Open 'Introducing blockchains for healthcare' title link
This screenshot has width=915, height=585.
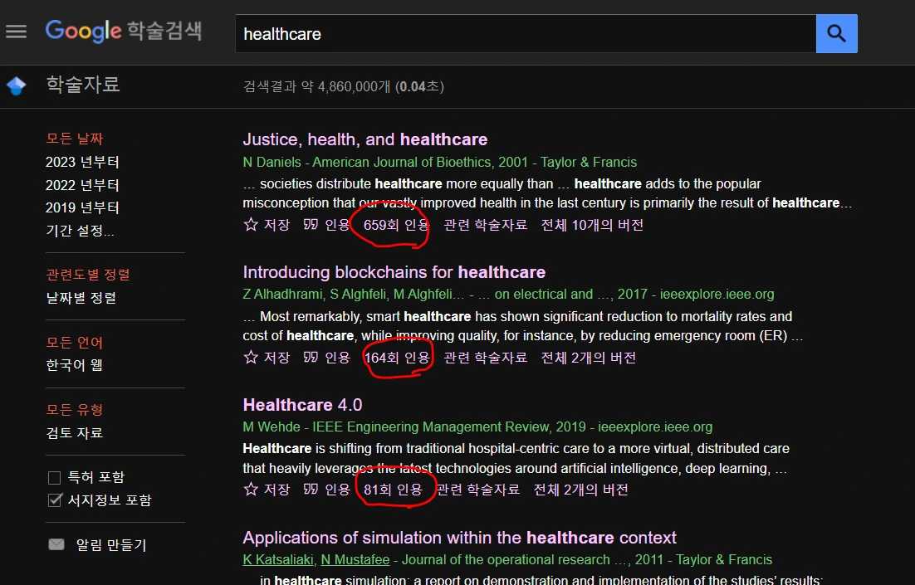394,272
